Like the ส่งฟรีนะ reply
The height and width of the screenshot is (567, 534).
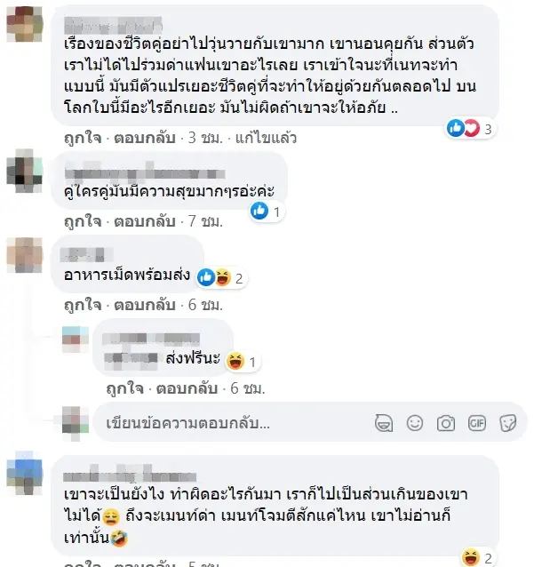coord(125,388)
